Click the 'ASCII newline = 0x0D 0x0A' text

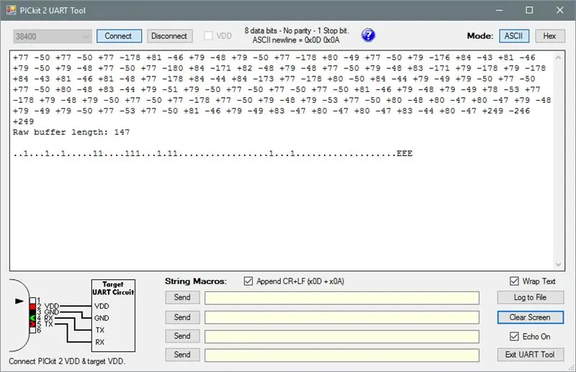click(x=296, y=40)
